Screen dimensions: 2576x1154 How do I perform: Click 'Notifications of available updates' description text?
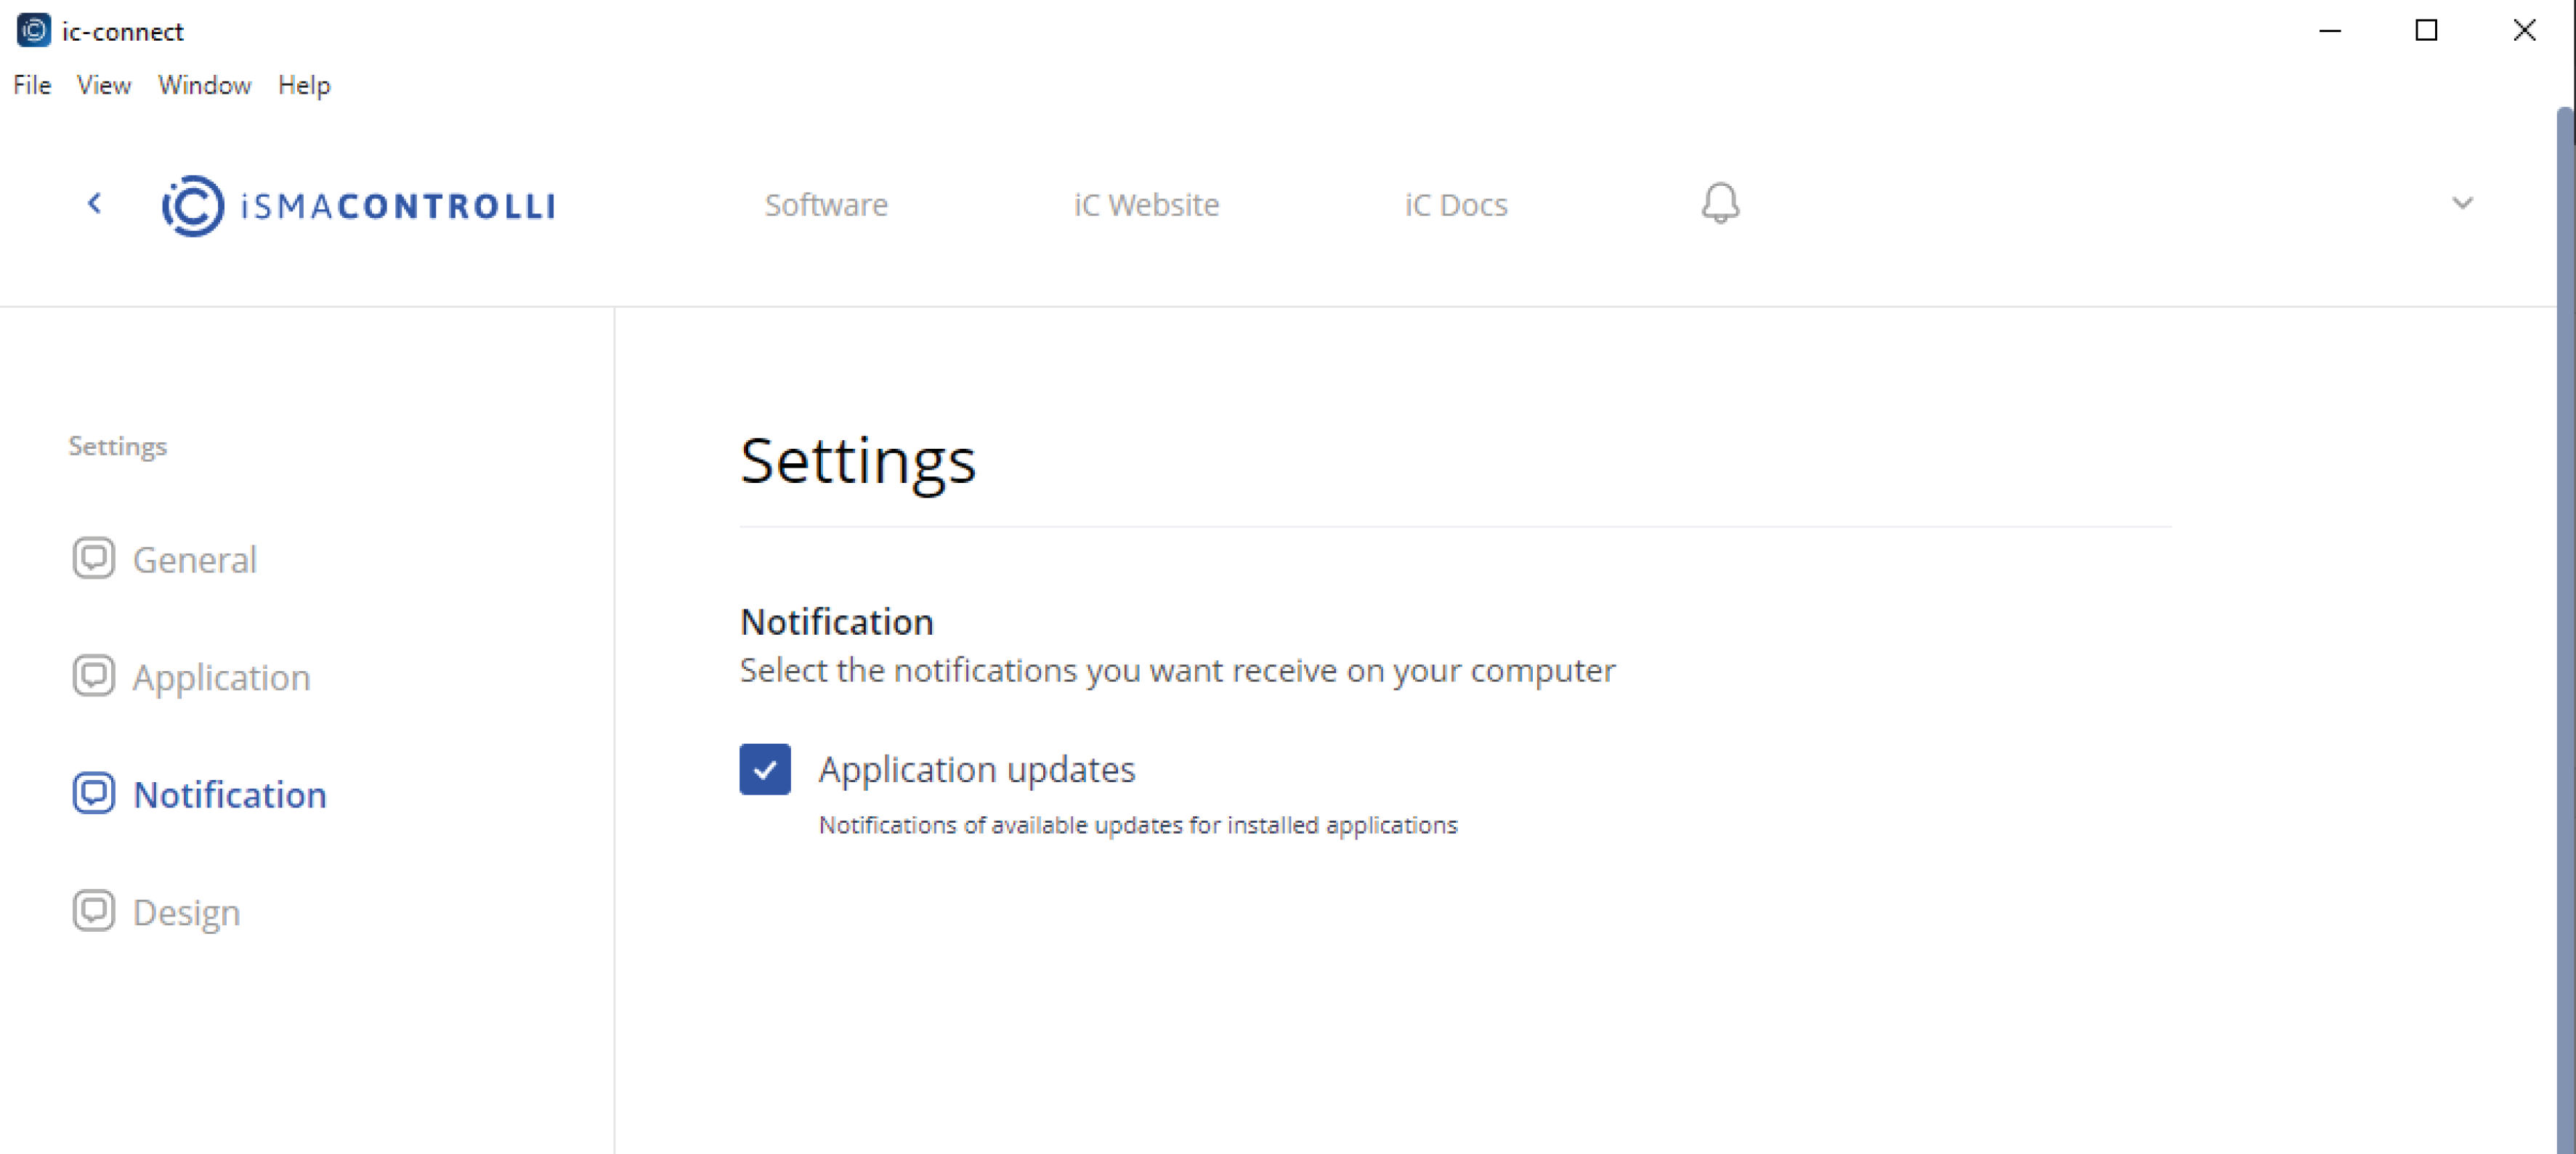click(1138, 825)
